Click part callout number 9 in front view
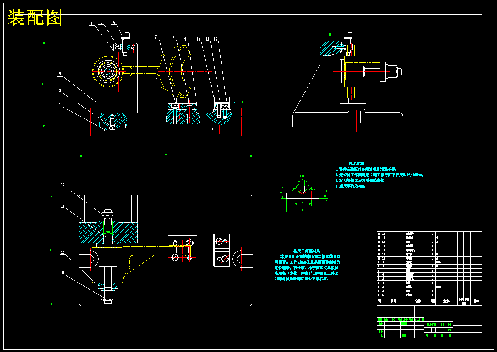The width and height of the screenshot is (497, 352). pos(185,39)
